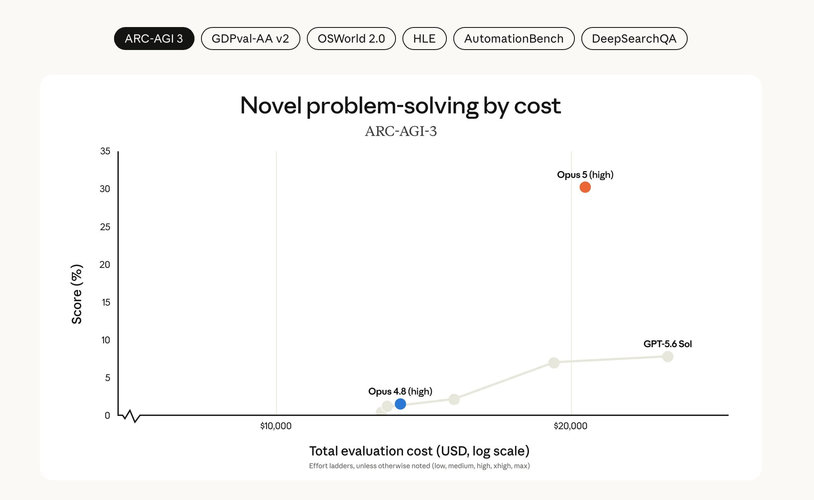Click the Opus 5 (high) label
The width and height of the screenshot is (814, 500).
(x=585, y=175)
